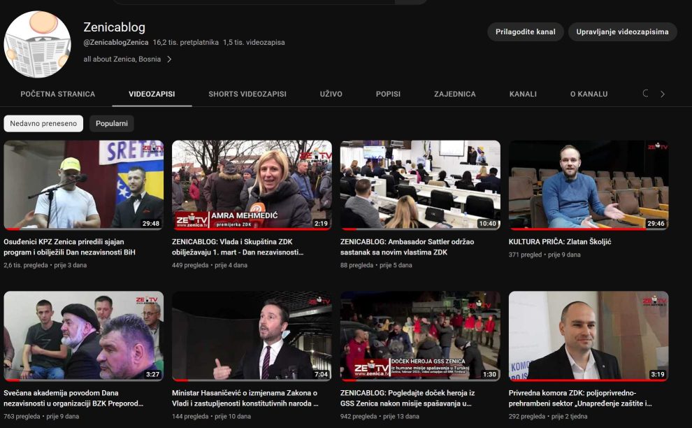The width and height of the screenshot is (692, 428).
Task: Open the Privredna komora ZDK video thumbnail
Action: coord(589,336)
